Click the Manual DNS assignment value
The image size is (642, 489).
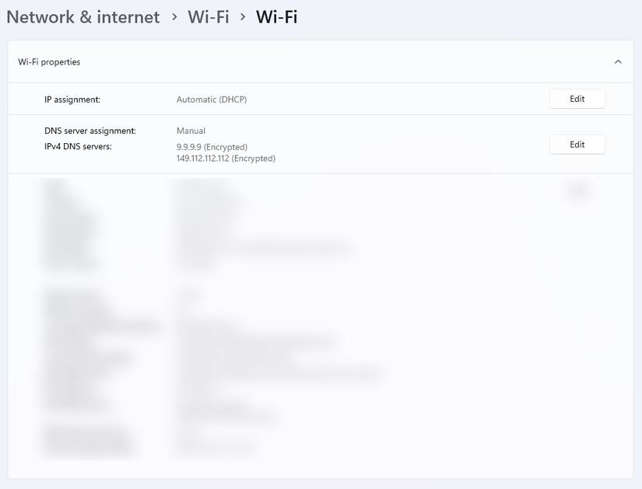[x=191, y=130]
